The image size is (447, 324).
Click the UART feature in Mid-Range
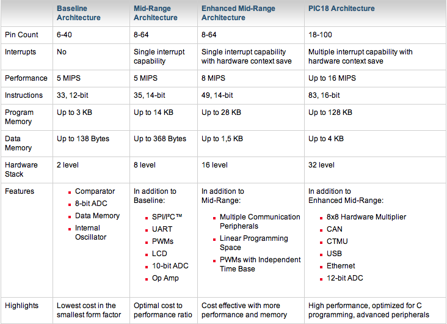point(162,229)
